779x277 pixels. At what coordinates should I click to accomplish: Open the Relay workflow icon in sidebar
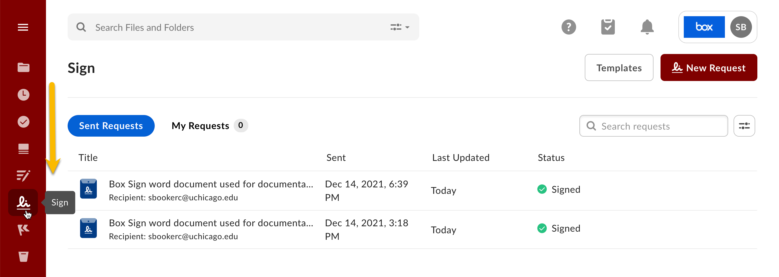click(23, 175)
